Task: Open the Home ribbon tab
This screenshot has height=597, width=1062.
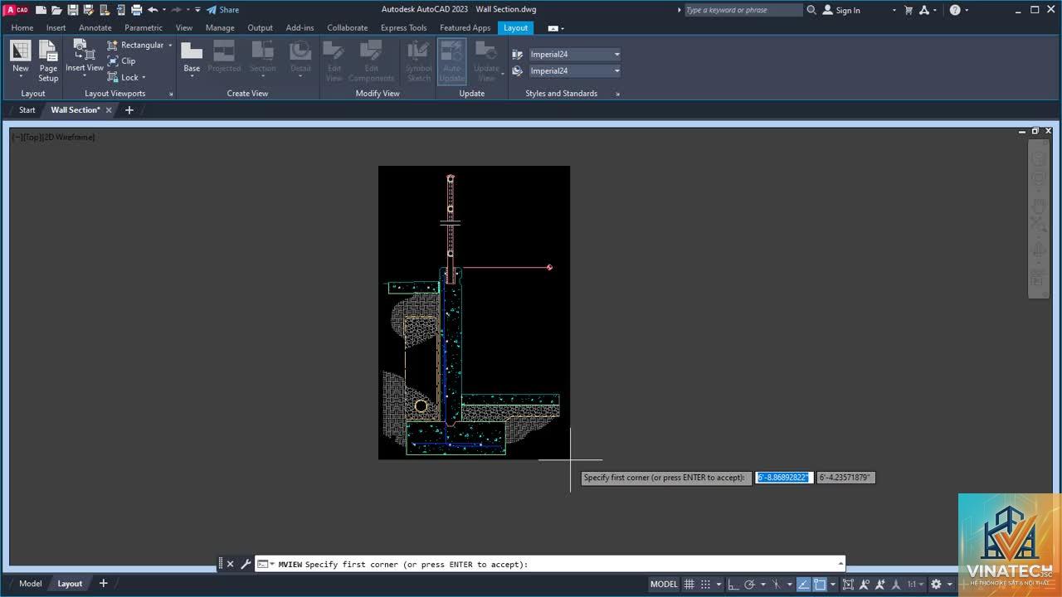Action: coord(22,27)
